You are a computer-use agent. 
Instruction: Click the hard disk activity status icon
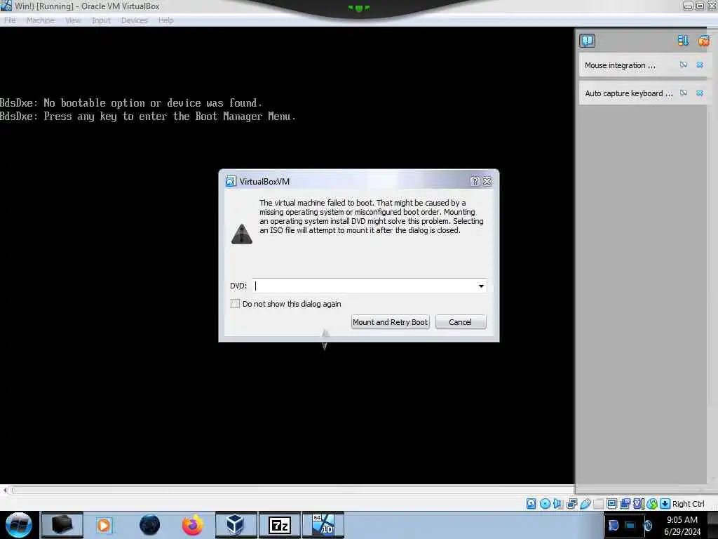[531, 504]
